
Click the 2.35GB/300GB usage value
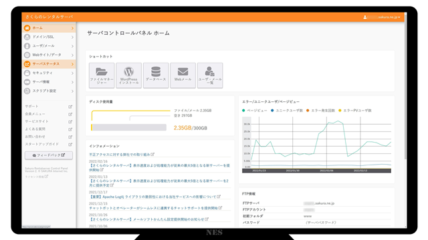click(190, 128)
